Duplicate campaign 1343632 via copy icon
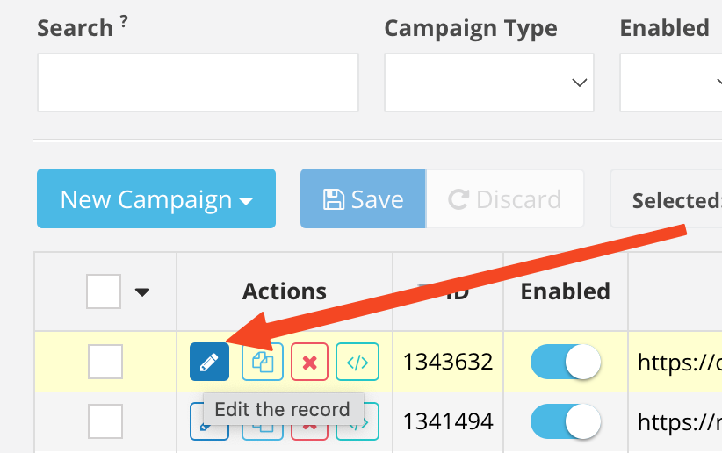Viewport: 722px width, 453px height. pyautogui.click(x=263, y=362)
